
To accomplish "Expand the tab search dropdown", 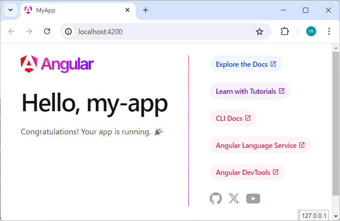I will (x=11, y=10).
